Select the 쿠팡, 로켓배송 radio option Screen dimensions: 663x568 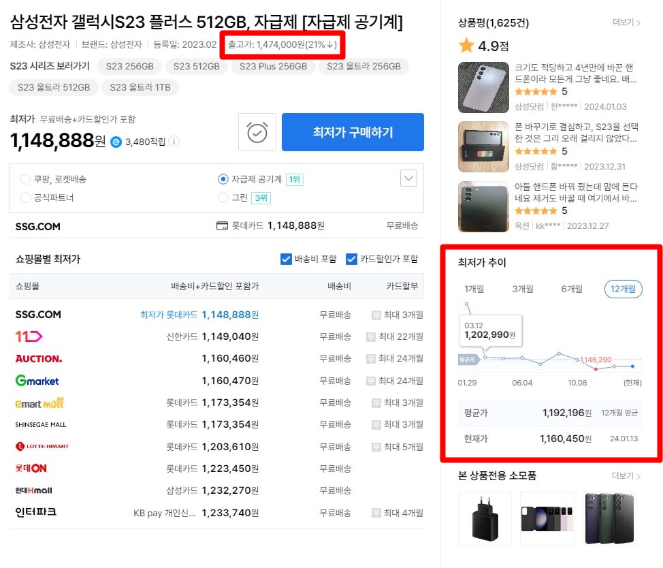[x=25, y=179]
